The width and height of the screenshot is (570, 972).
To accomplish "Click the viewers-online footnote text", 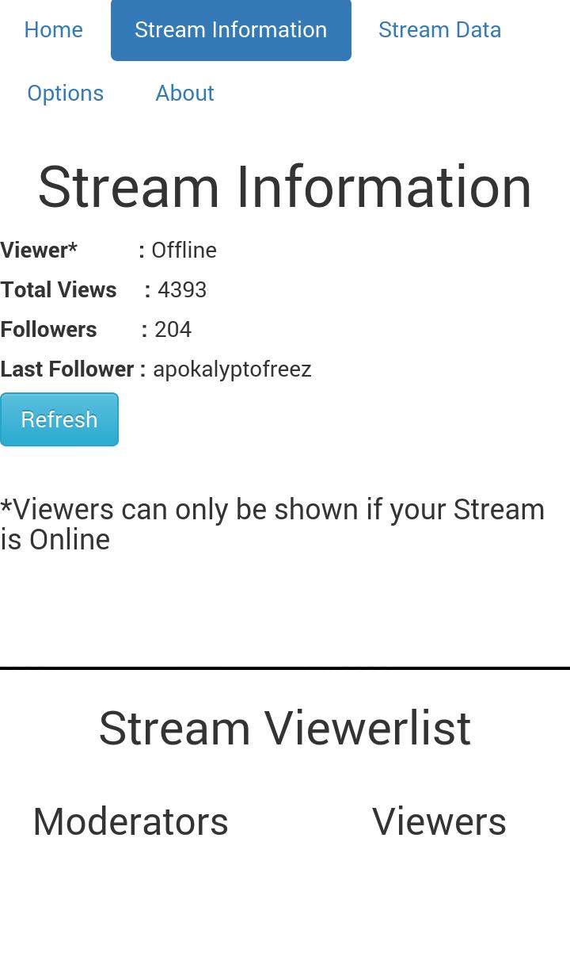I will click(x=273, y=524).
